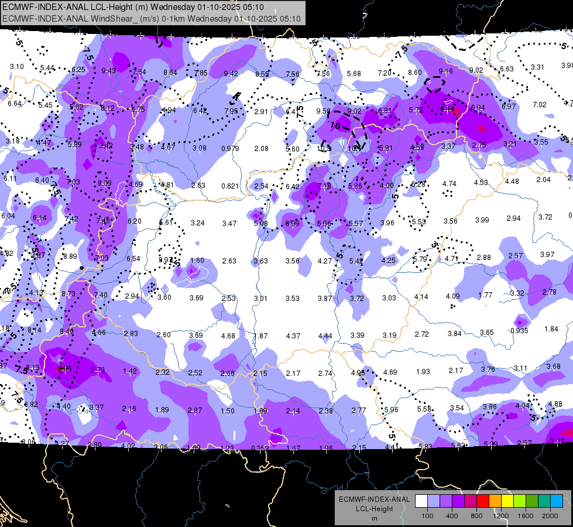Screen dimensions: 573x527
Task: Select the light blue last legend swatch
Action: pos(557,501)
